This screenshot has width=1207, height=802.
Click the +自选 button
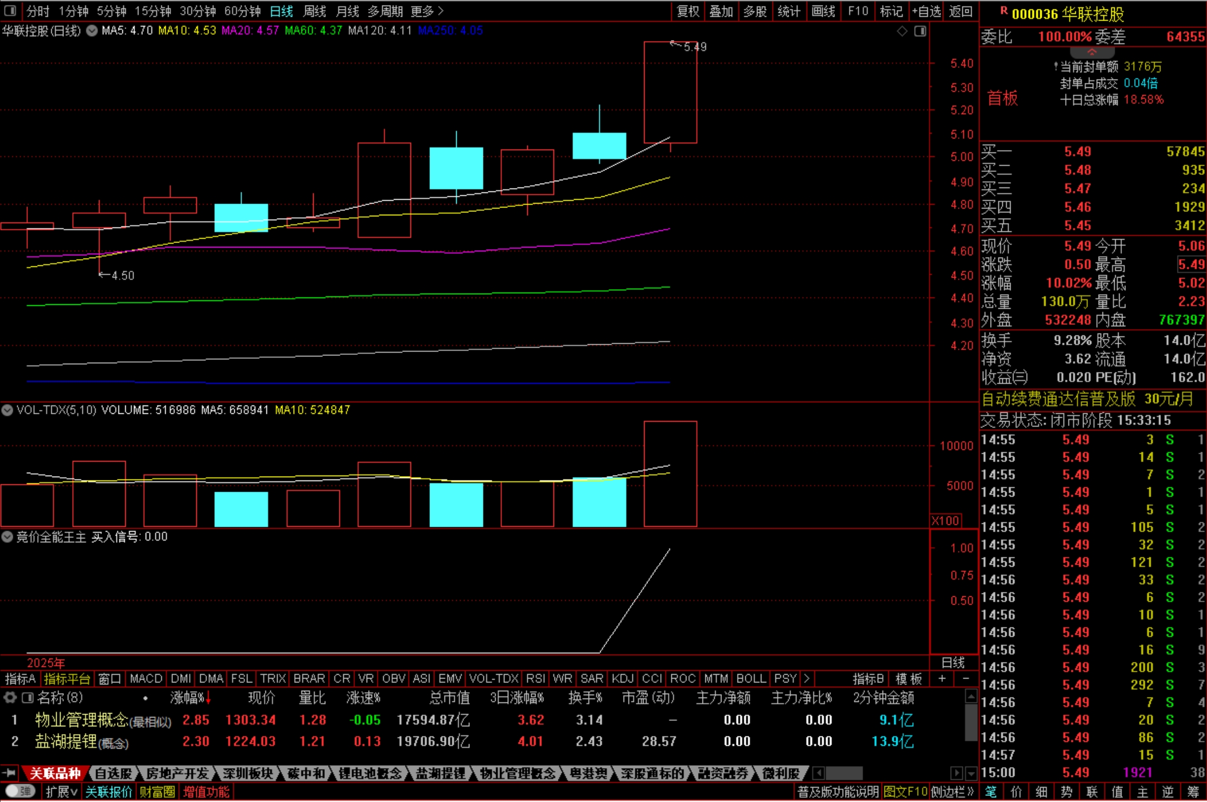[x=927, y=11]
